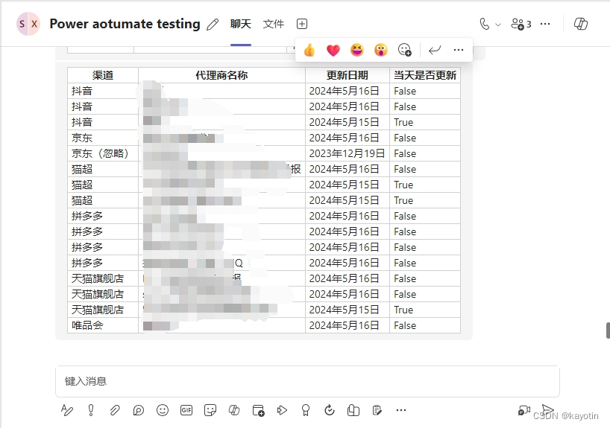Click the 代理商名称 column header

(x=221, y=75)
